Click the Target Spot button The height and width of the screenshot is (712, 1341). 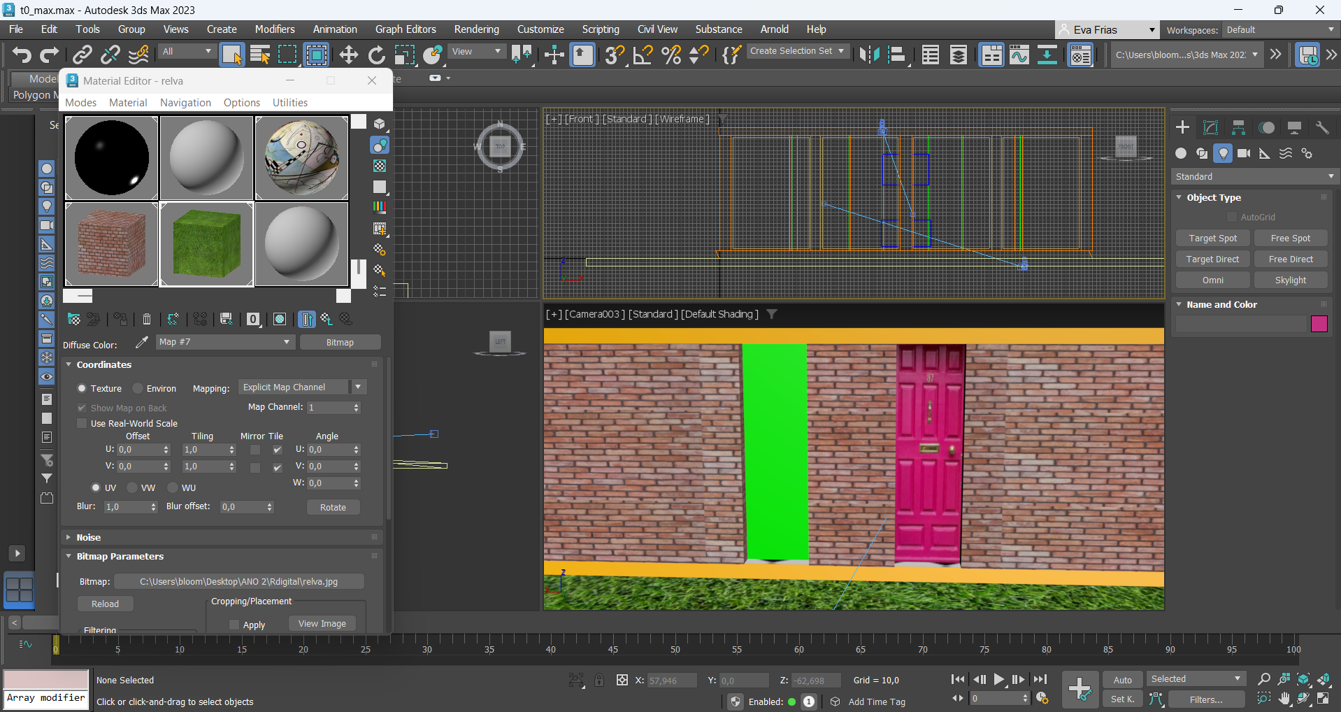click(x=1212, y=238)
